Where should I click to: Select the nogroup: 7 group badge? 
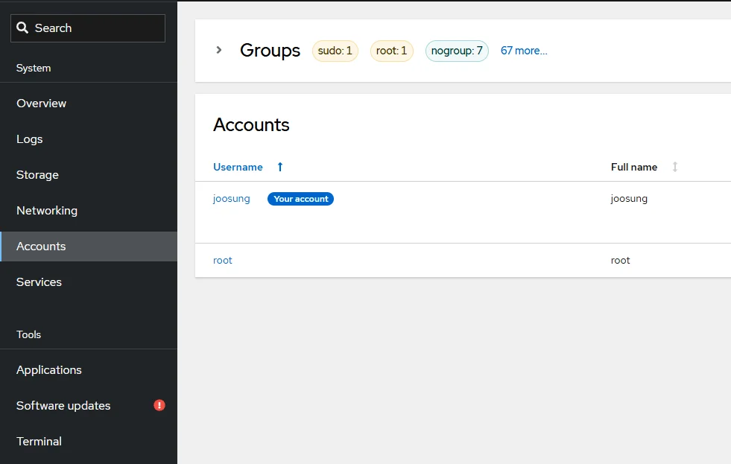click(457, 51)
